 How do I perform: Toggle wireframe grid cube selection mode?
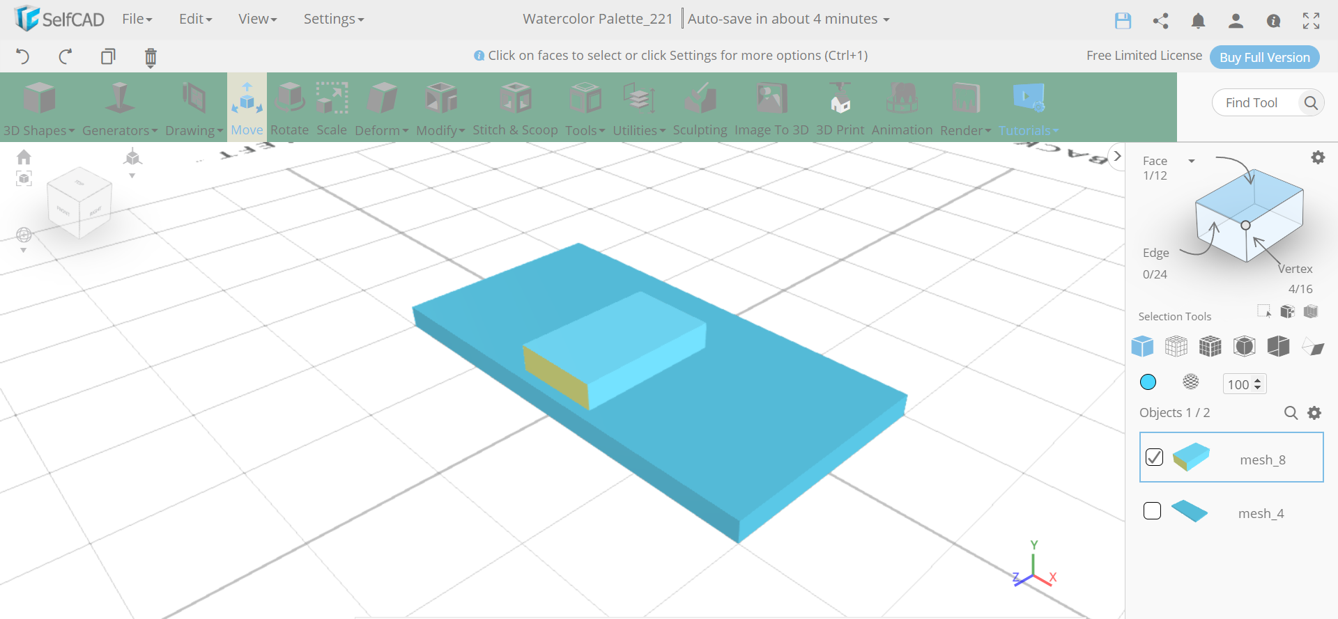pos(1176,346)
